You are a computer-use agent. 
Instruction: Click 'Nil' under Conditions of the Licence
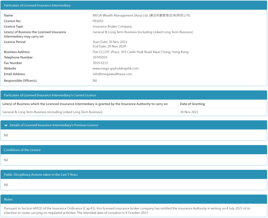(x=6, y=160)
